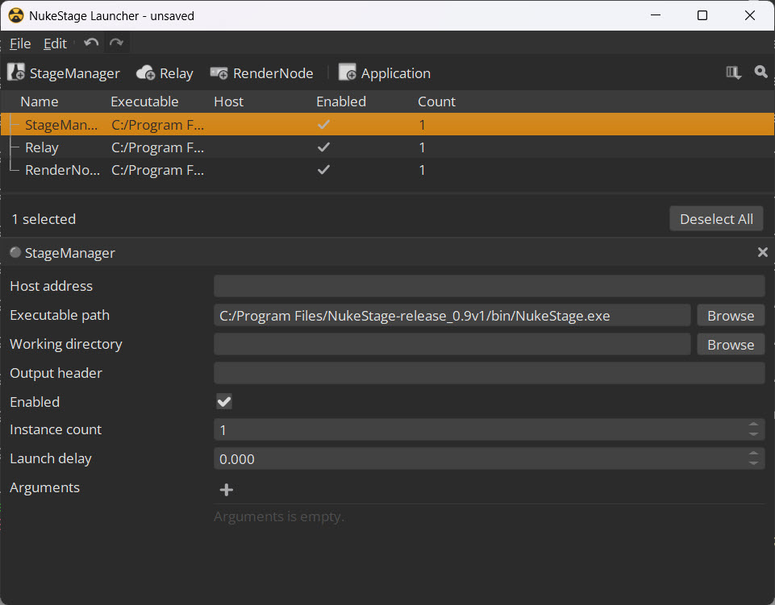Toggle Enabled checkmark for Relay row
Image resolution: width=775 pixels, height=605 pixels.
click(x=323, y=147)
